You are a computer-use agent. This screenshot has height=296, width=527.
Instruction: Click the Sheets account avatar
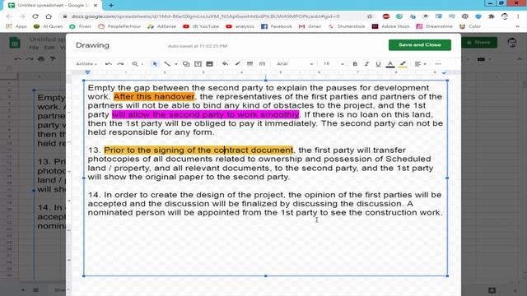512,42
